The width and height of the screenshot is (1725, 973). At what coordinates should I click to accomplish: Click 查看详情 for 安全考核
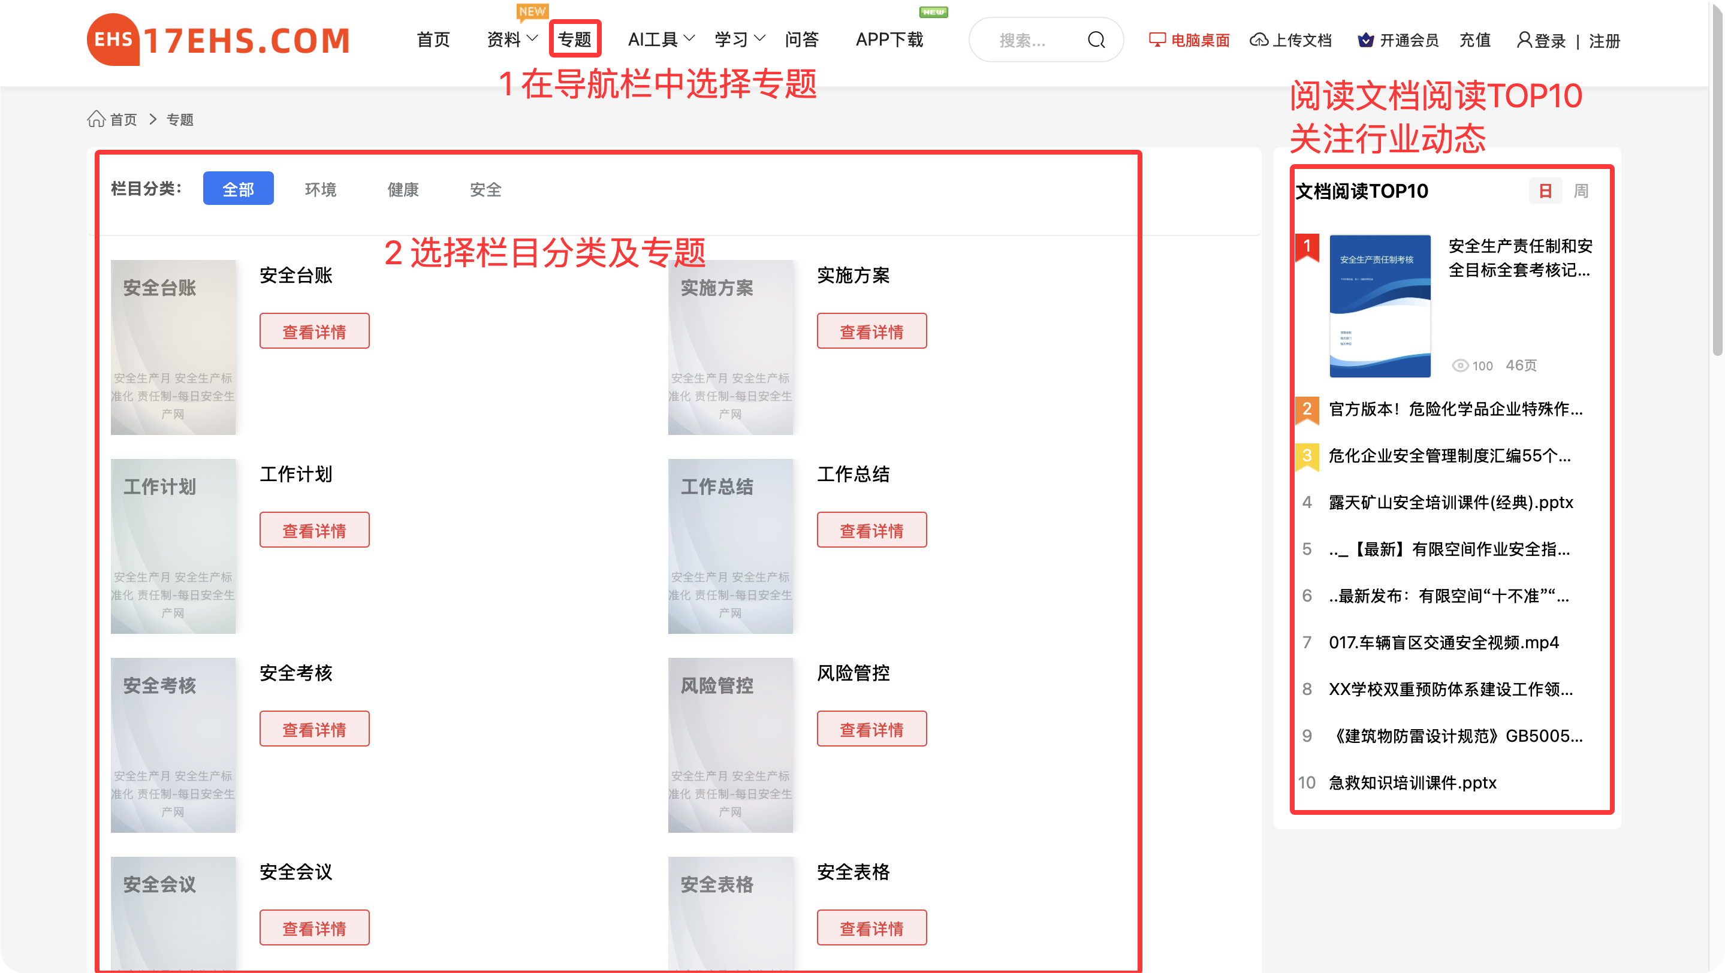(315, 729)
